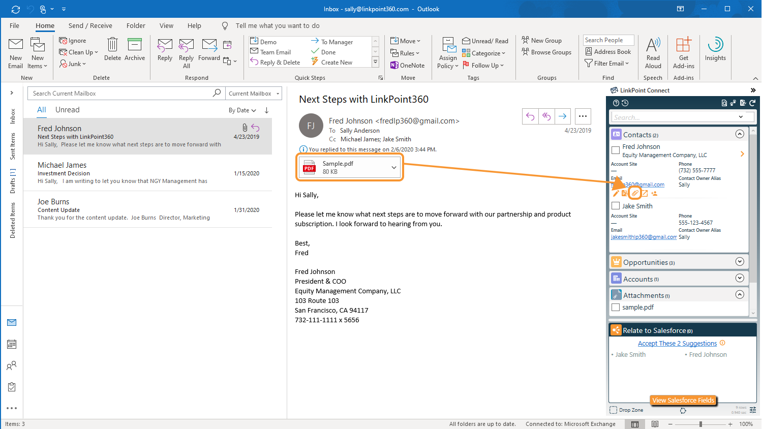The height and width of the screenshot is (429, 762).
Task: Open more actions ellipsis in reading pane
Action: click(x=583, y=116)
